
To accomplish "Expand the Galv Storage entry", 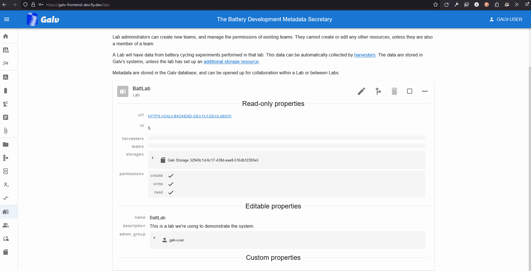I will coord(153,158).
